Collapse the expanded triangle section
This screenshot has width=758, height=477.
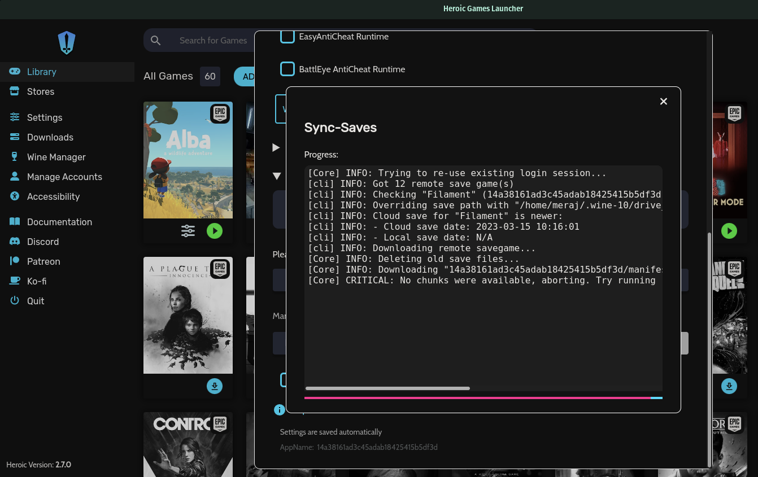276,176
